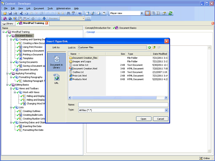Image resolution: width=215 pixels, height=161 pixels.
Task: Open the Type file filter dropdown
Action: tap(166, 110)
